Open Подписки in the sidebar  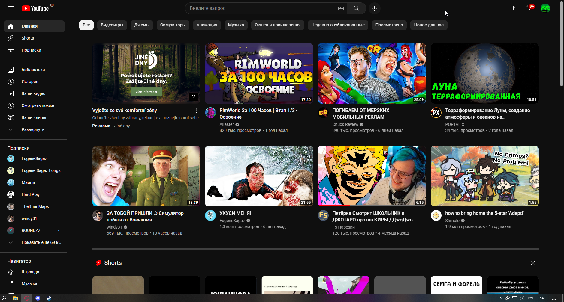(x=34, y=50)
